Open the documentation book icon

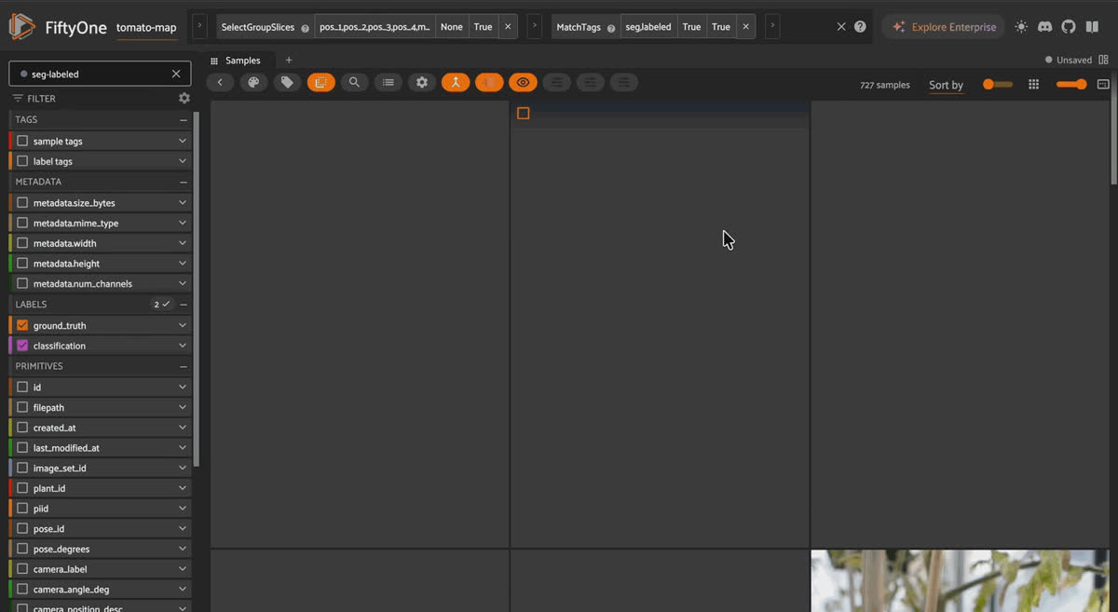(1092, 27)
